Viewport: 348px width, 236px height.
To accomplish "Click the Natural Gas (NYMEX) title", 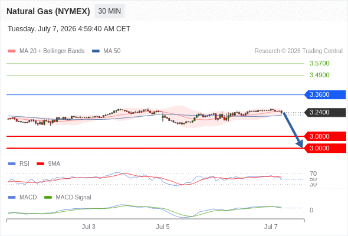I will [48, 11].
